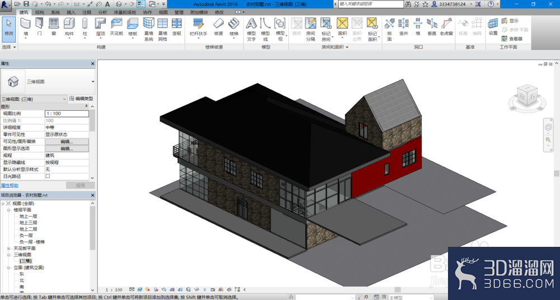Select the Window (窗) tool

pos(54,27)
